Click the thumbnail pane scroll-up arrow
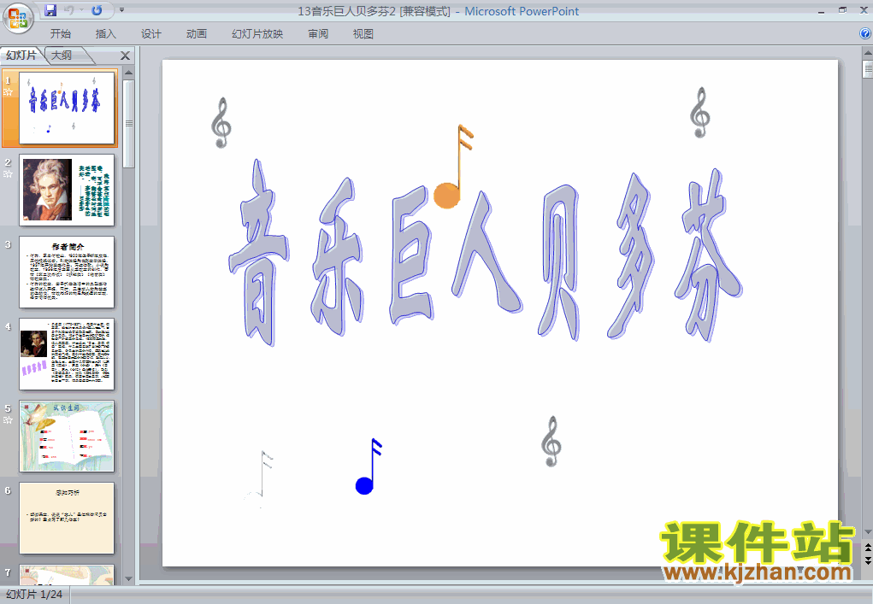This screenshot has width=873, height=604. [x=128, y=73]
